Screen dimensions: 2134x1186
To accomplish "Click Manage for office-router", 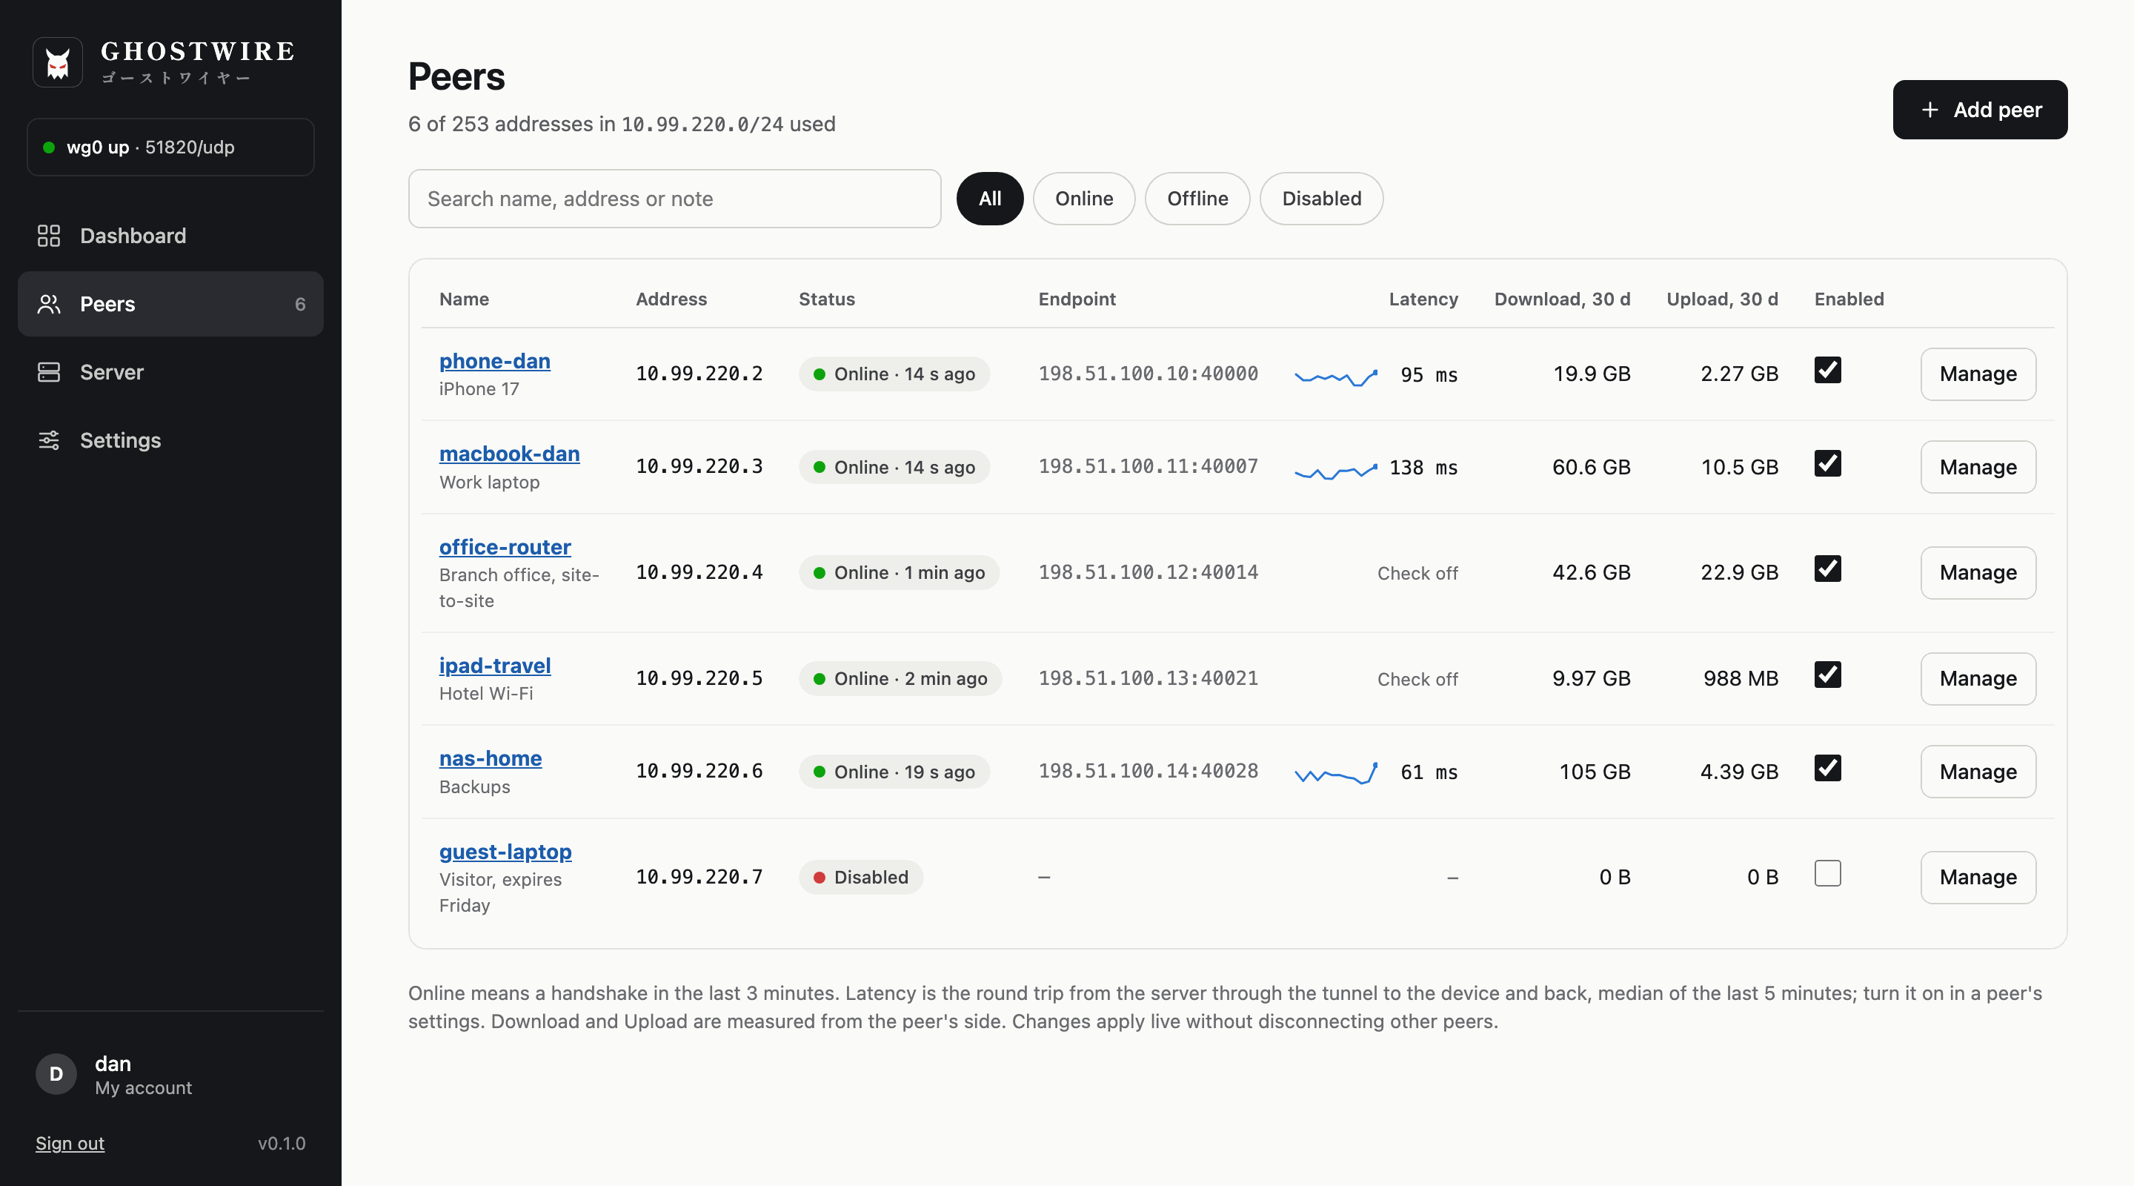I will pyautogui.click(x=1978, y=574).
